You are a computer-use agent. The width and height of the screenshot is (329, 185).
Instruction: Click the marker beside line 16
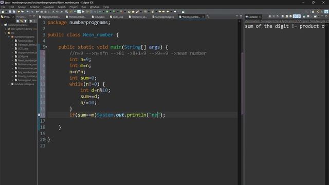point(39,115)
